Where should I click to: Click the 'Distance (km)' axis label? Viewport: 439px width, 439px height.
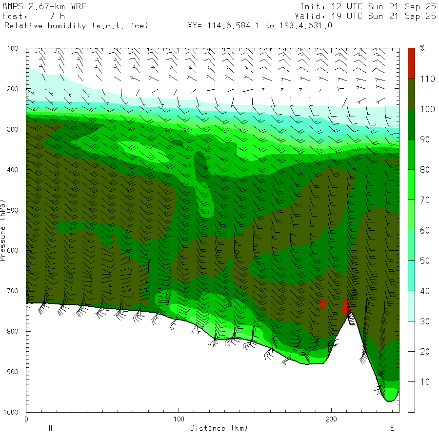click(219, 428)
